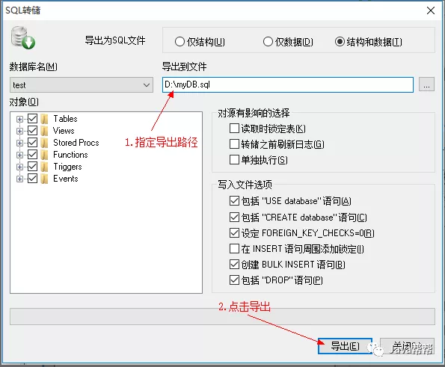Click the Stored Procs folder icon

(x=44, y=143)
